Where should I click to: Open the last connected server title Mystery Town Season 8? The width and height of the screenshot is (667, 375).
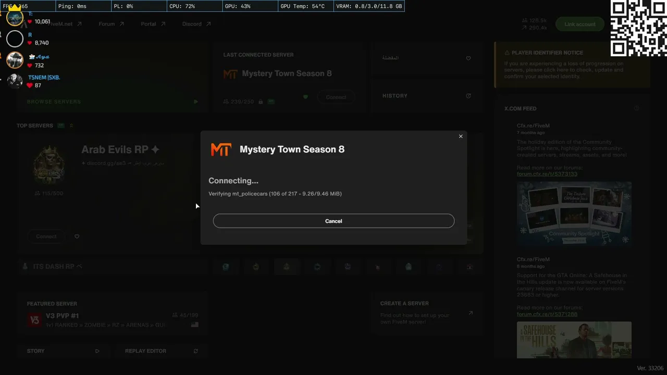click(x=287, y=73)
